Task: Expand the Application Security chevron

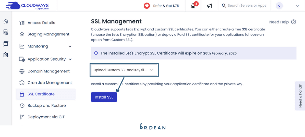Action: pyautogui.click(x=70, y=59)
